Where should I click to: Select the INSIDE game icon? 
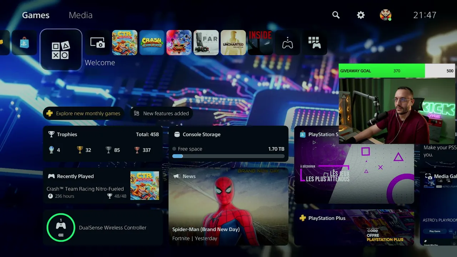click(260, 43)
